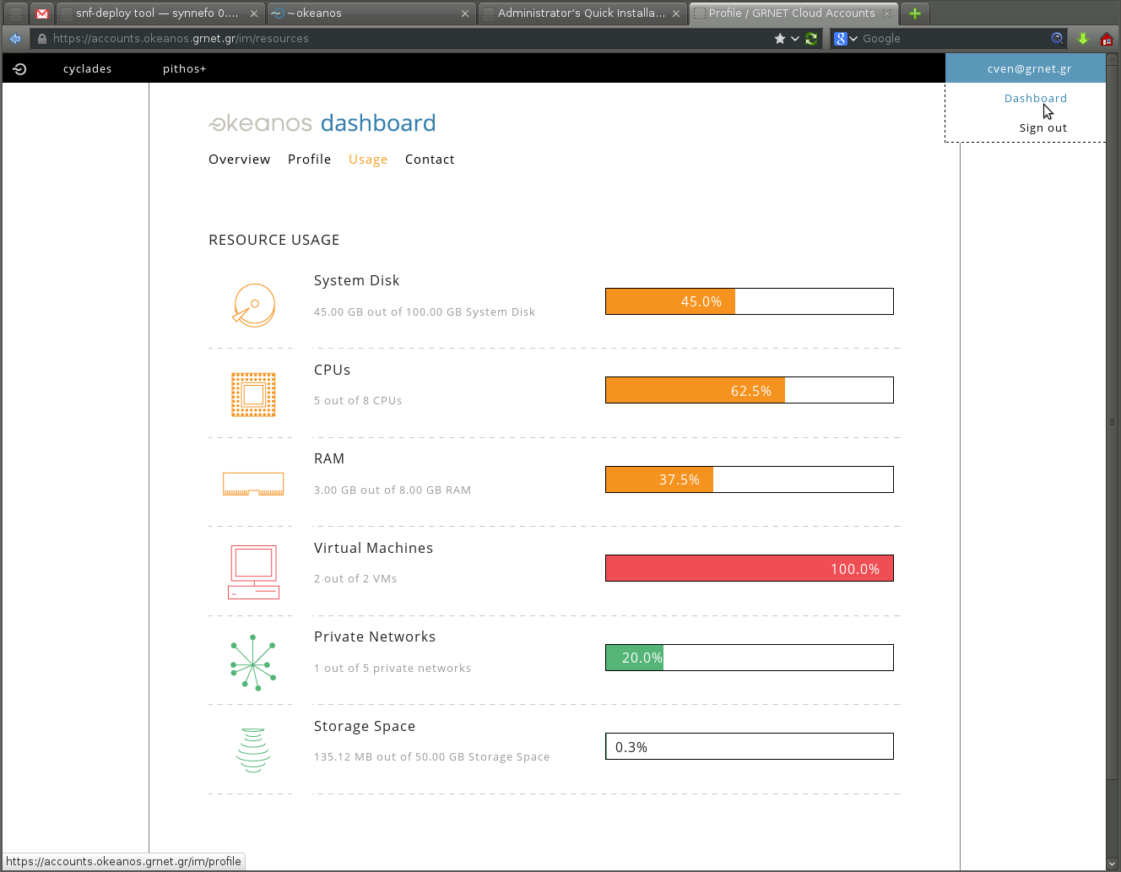
Task: Click the Private Networks 20.0% usage bar
Action: coord(750,658)
